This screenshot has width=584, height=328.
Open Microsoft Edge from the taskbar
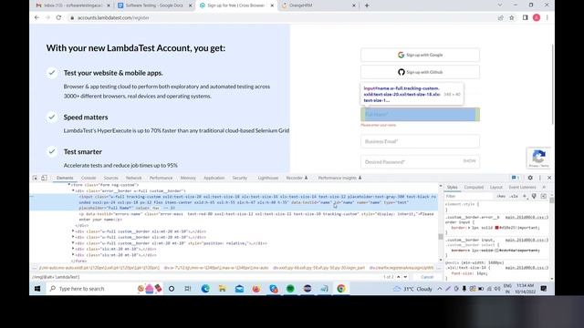(205, 289)
